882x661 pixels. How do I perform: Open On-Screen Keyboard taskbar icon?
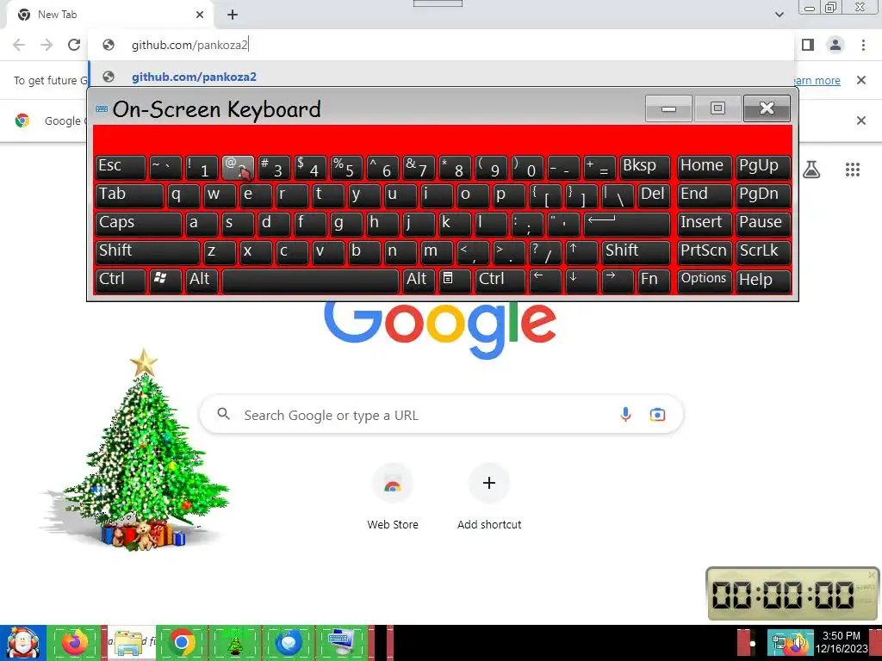tap(341, 643)
